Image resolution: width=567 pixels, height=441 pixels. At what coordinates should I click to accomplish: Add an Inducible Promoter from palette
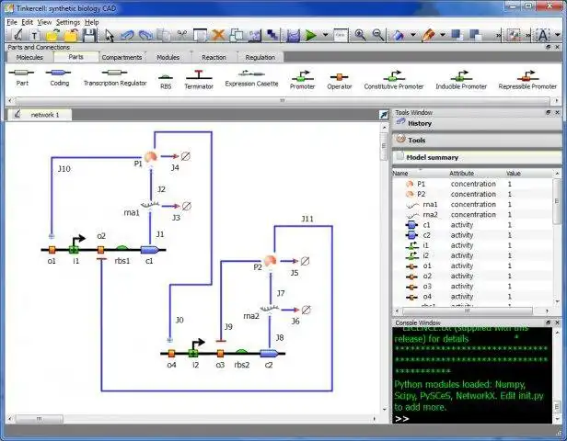pyautogui.click(x=461, y=80)
